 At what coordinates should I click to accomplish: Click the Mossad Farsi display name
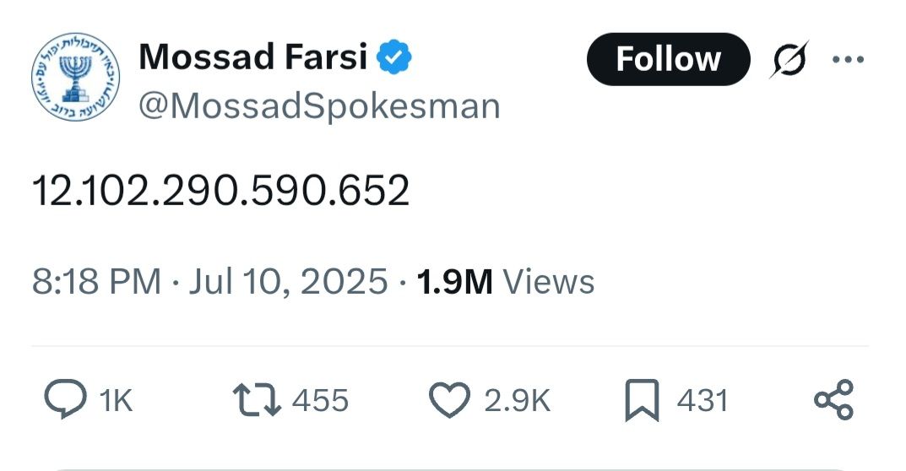click(253, 57)
